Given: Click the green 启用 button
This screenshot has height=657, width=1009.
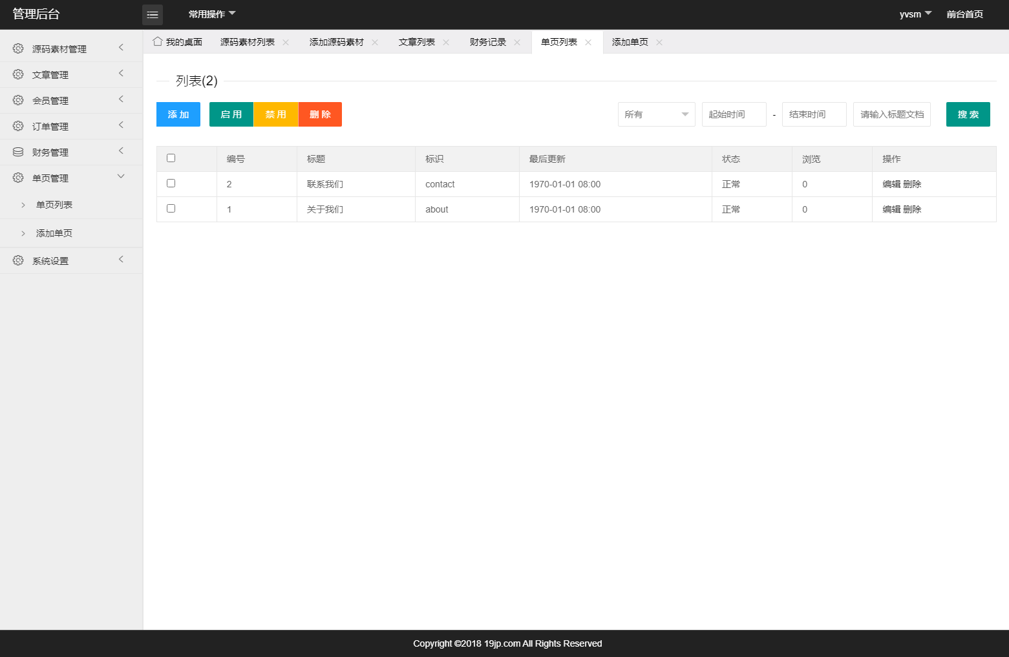Looking at the screenshot, I should point(231,114).
